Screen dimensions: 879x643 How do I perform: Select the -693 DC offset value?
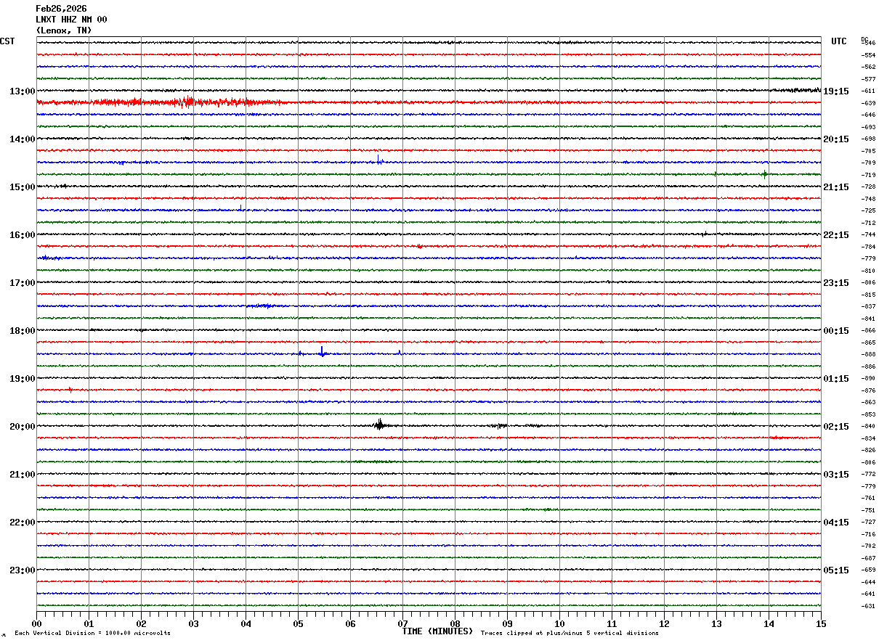point(868,127)
